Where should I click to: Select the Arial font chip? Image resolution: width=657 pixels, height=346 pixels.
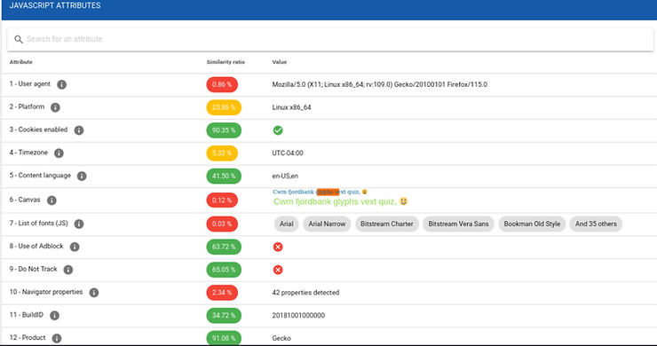point(287,224)
